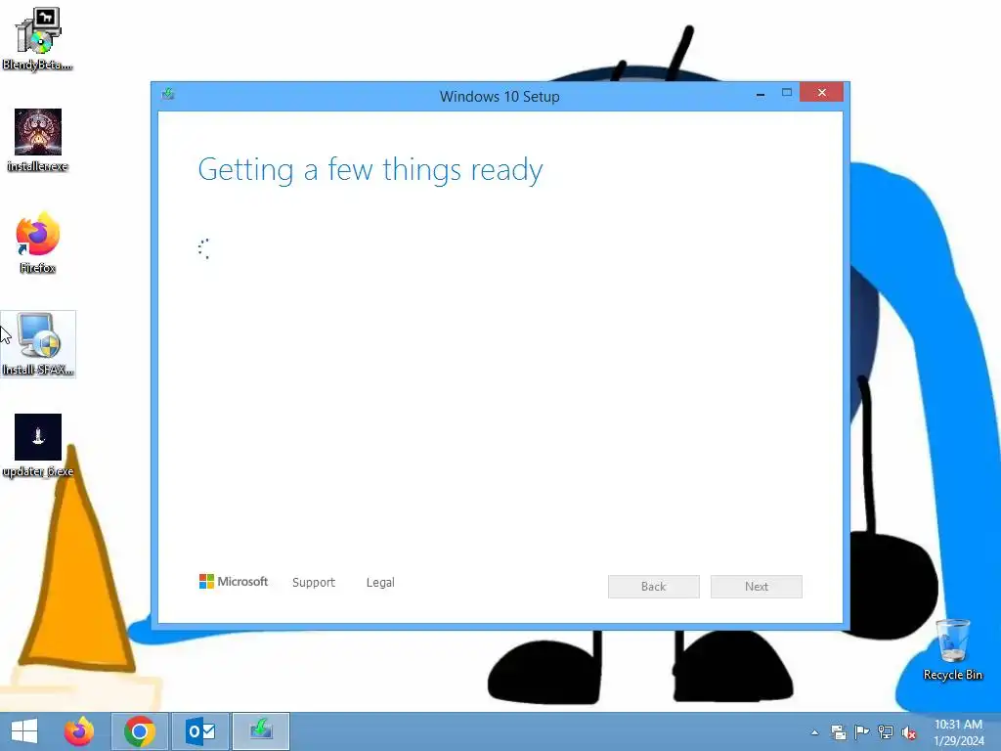Select the installer.exe desktop icon
Viewport: 1001px width, 751px height.
[x=38, y=141]
